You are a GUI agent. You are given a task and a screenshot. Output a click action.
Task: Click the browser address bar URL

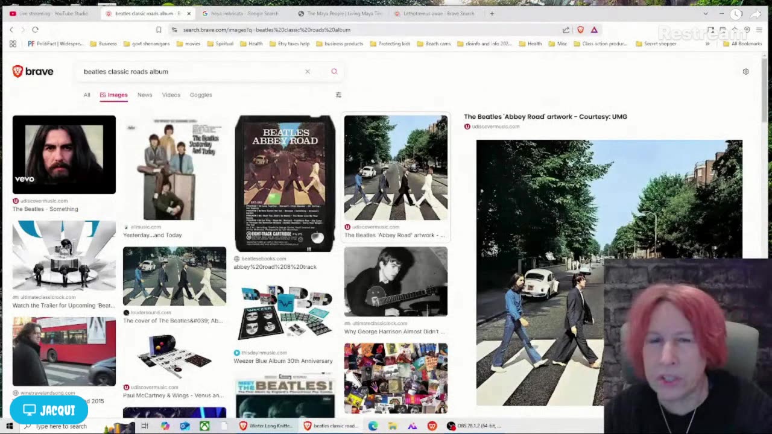tap(267, 30)
